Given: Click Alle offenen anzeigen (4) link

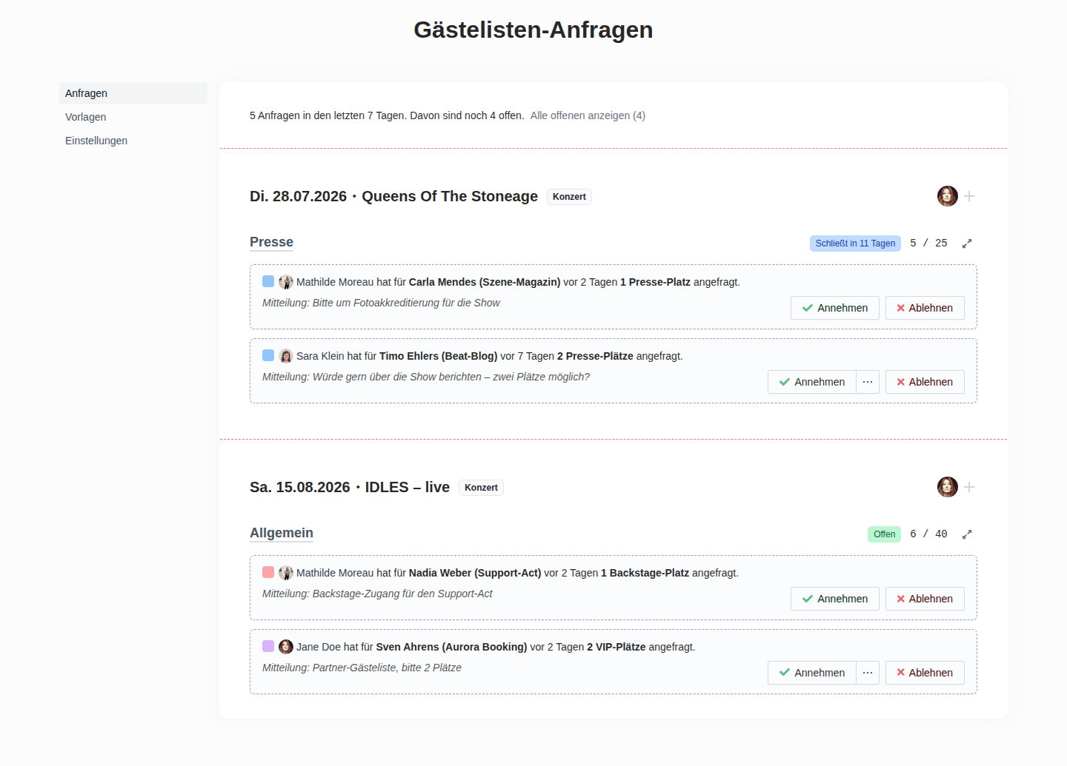Looking at the screenshot, I should point(588,115).
